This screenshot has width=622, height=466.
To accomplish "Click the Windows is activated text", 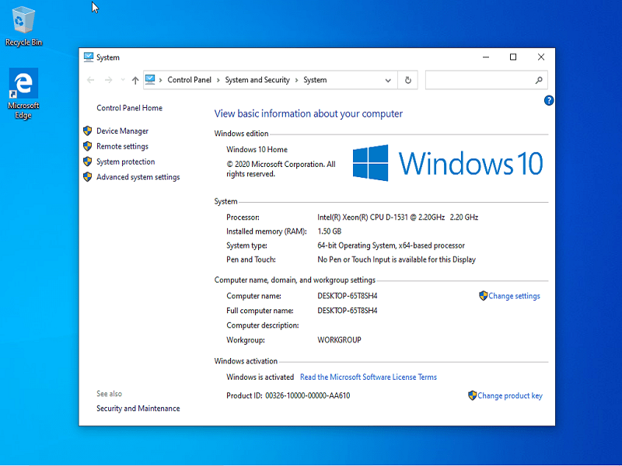I will 260,377.
